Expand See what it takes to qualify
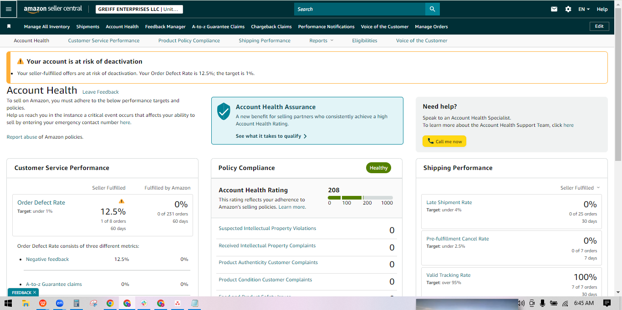This screenshot has width=622, height=310. tap(271, 136)
